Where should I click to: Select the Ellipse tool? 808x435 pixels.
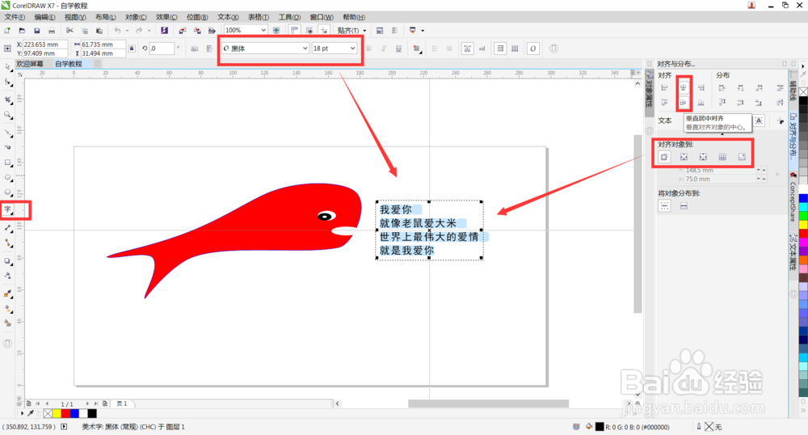(8, 177)
